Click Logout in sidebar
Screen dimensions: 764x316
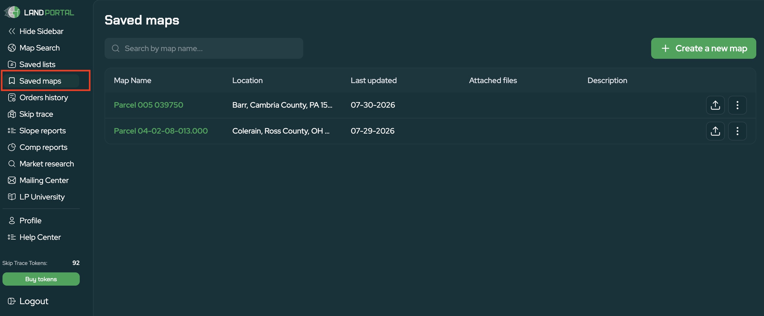tap(33, 301)
